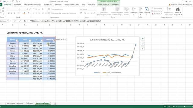Viewport: 193px width, 108px height.
Task: Click the fill color bucket icon
Action: 24,13
